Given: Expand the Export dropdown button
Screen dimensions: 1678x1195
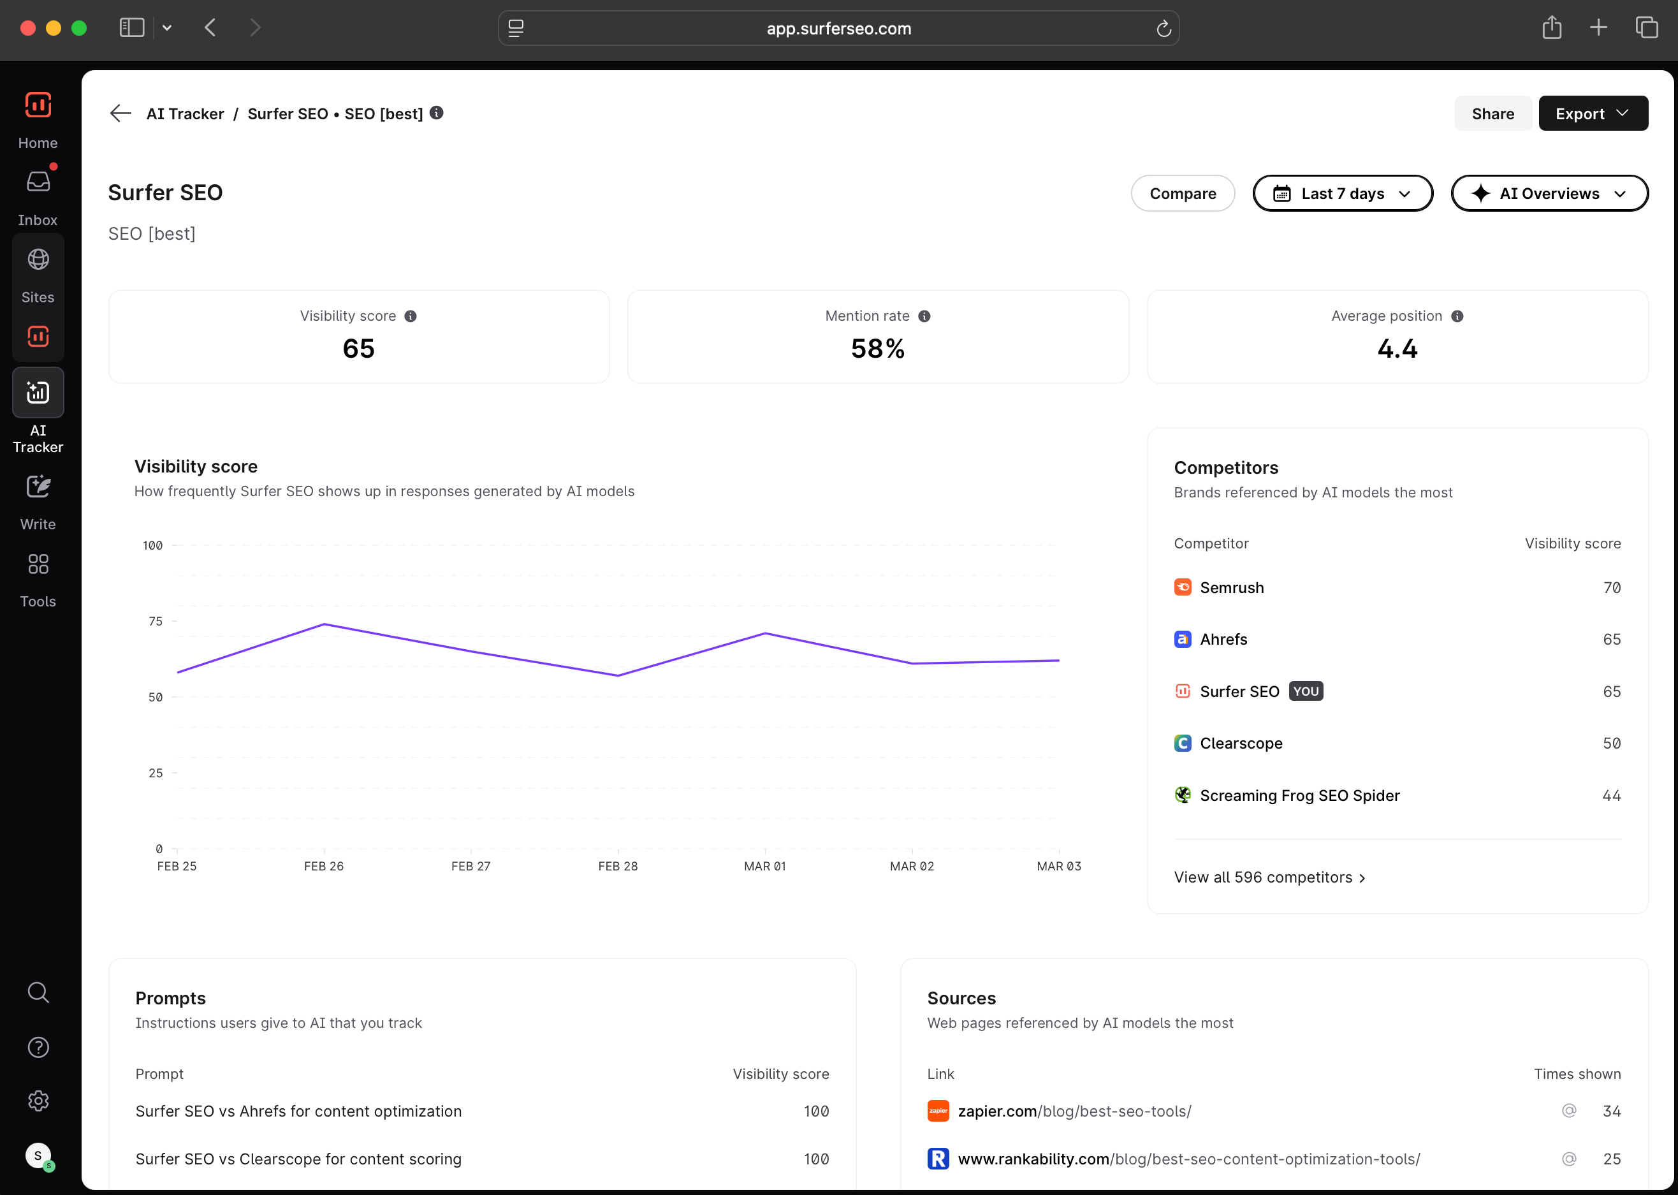Looking at the screenshot, I should point(1593,114).
